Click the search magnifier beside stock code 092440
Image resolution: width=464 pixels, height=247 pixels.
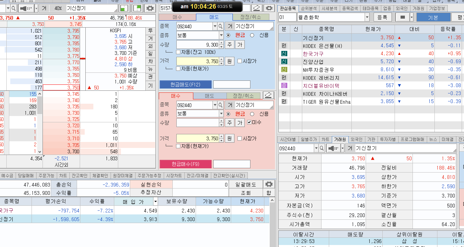tap(220, 26)
